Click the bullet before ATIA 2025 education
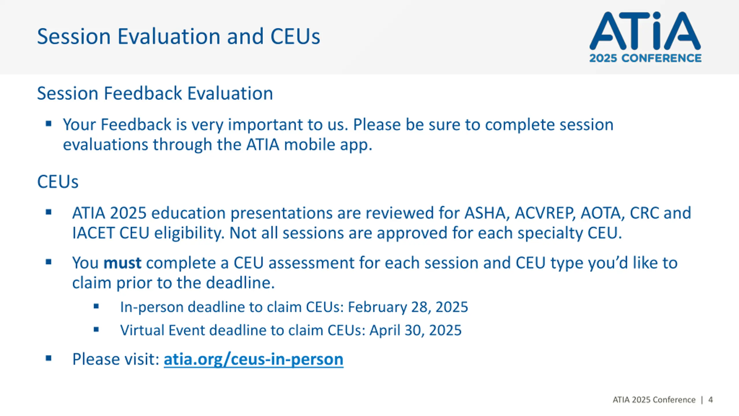 click(x=48, y=212)
